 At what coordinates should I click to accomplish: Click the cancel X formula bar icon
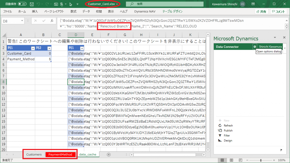point(35,21)
